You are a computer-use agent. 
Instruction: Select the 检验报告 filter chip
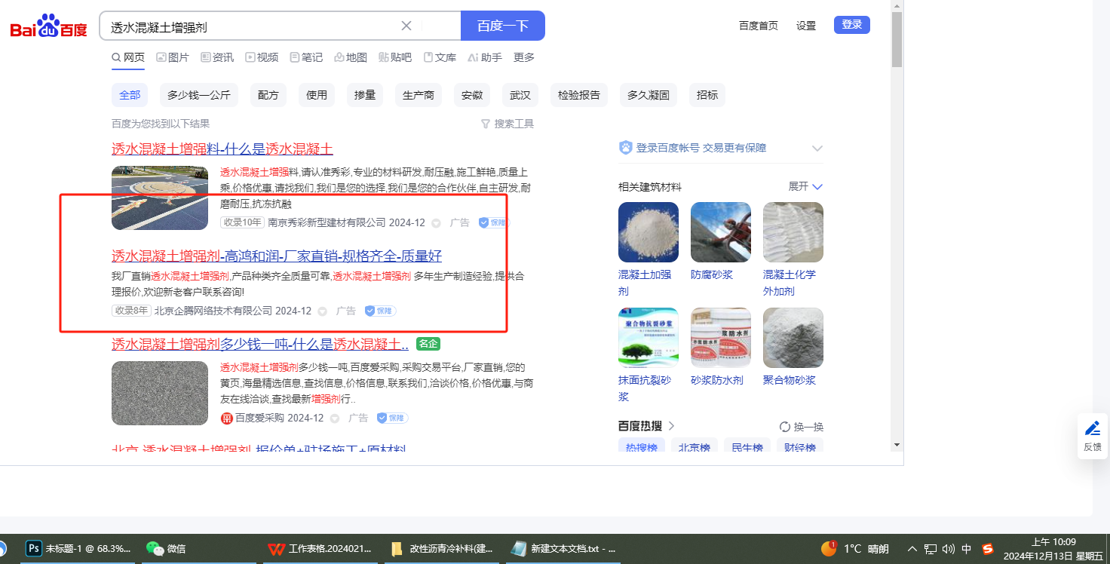click(x=579, y=95)
